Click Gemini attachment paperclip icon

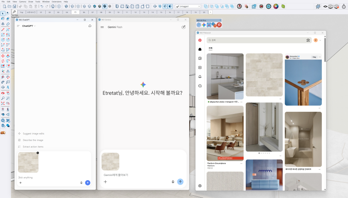pos(183,27)
